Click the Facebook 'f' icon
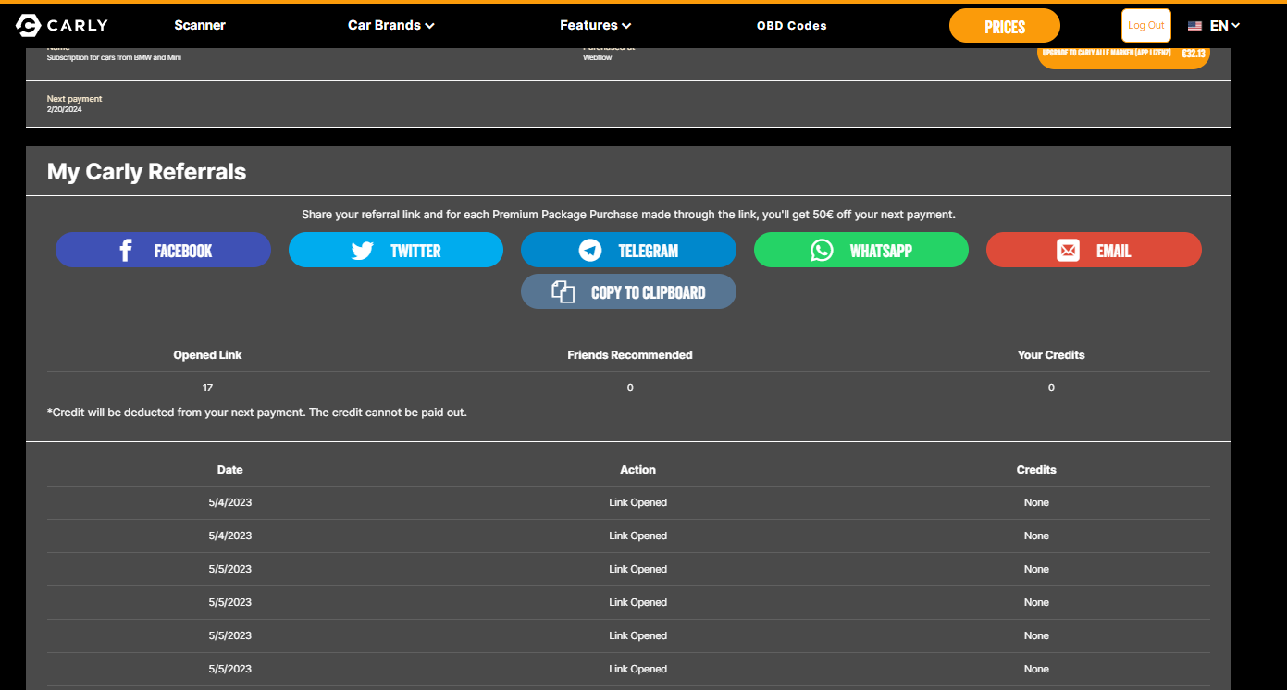 (x=126, y=251)
